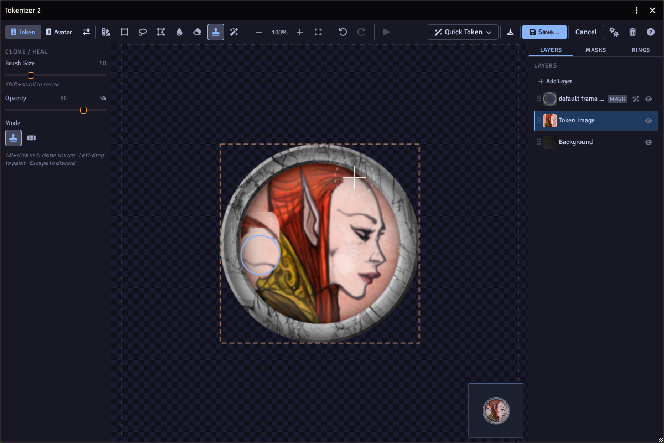The width and height of the screenshot is (664, 443).
Task: Select the color palette tool in toolbar
Action: click(x=106, y=32)
